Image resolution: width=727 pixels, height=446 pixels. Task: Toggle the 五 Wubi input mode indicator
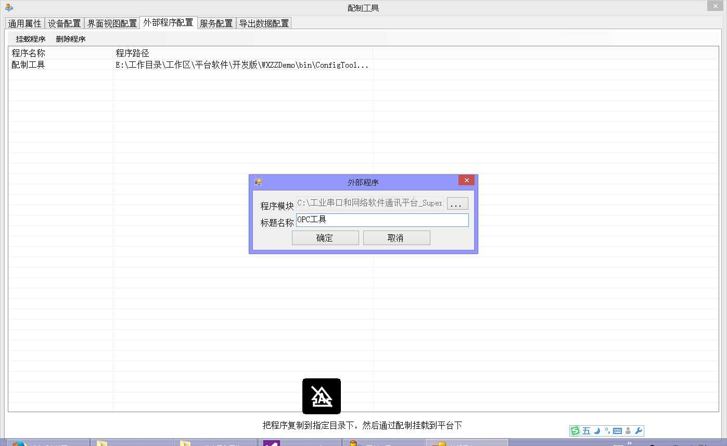tap(586, 431)
